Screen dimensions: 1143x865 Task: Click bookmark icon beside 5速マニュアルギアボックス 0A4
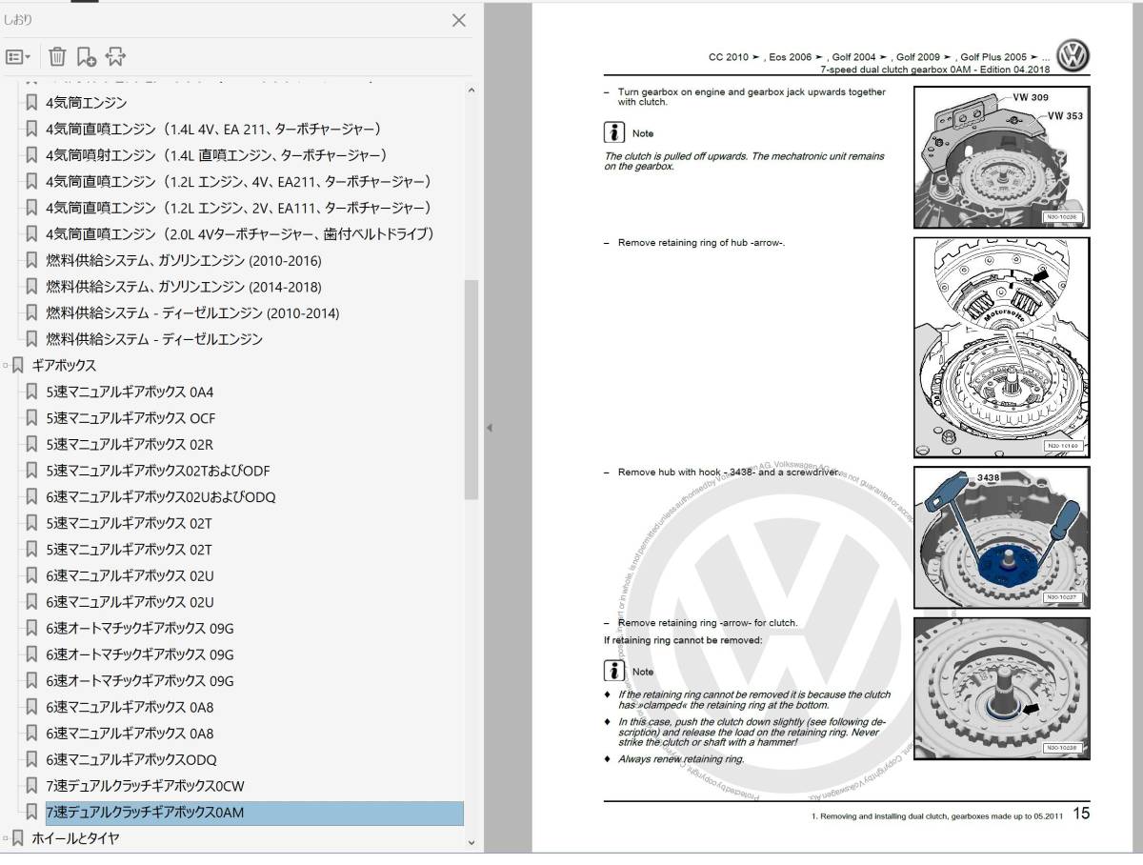tap(31, 392)
